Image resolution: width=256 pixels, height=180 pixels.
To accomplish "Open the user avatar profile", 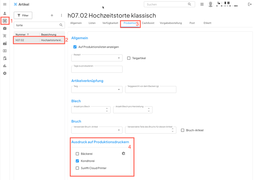I will point(211,4).
